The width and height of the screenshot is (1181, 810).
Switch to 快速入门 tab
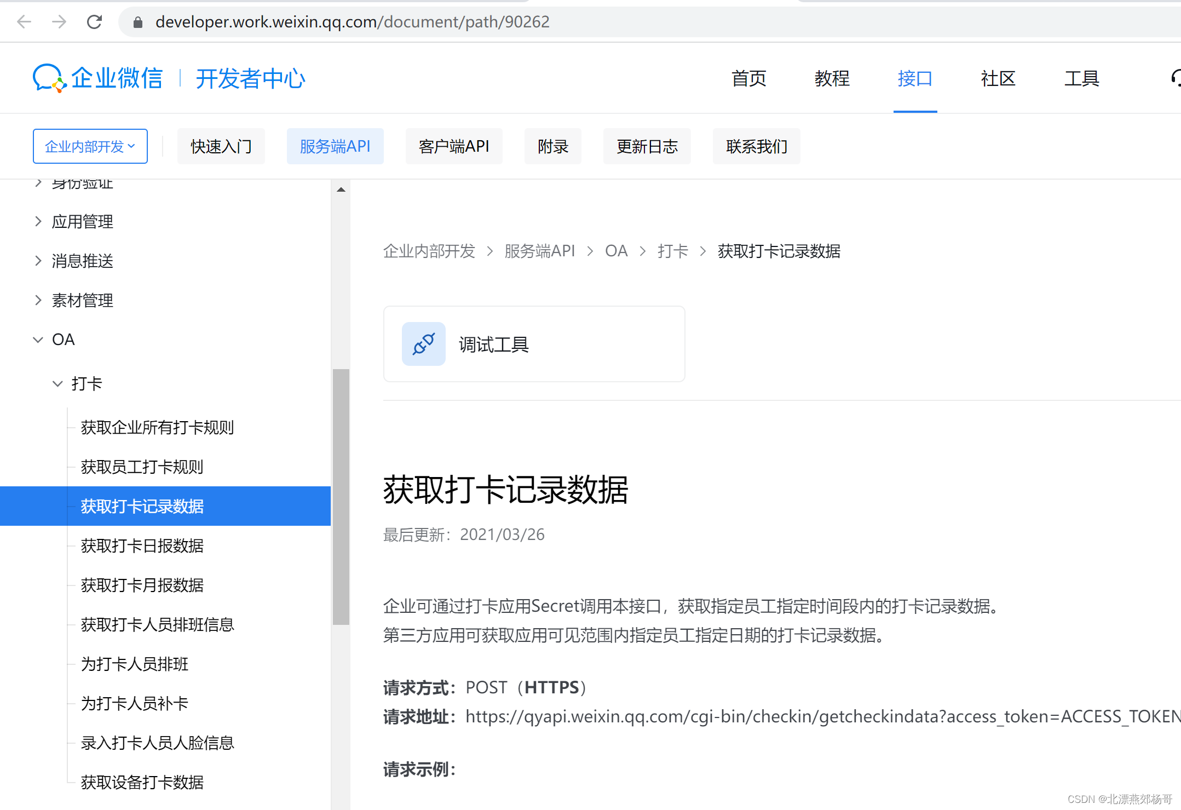coord(221,146)
